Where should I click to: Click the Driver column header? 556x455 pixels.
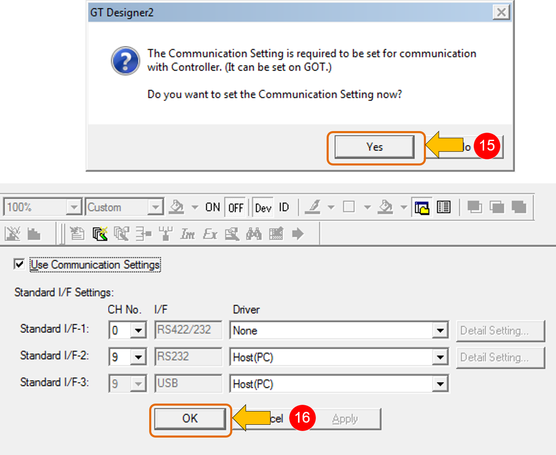pyautogui.click(x=246, y=310)
